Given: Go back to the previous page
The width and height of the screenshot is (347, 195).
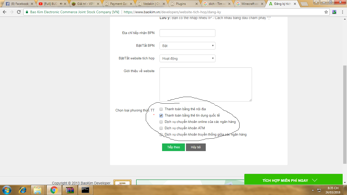Looking at the screenshot, I should 5,12.
